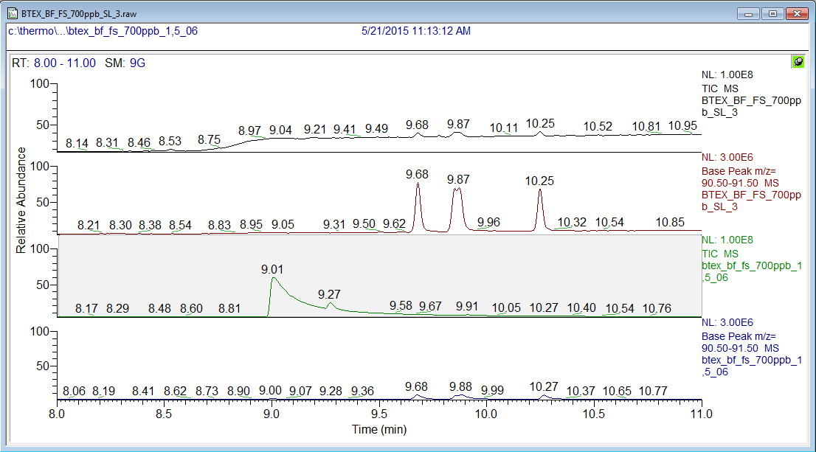Click the 10.25 peak label in red trace
The image size is (816, 452).
[539, 181]
